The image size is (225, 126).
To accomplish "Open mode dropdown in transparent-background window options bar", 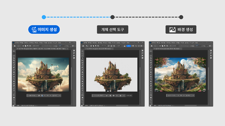I will coord(119,46).
